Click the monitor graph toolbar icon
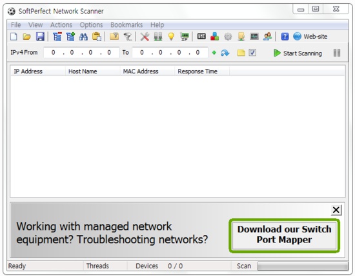Screen dimensions: 355x276 (254, 36)
